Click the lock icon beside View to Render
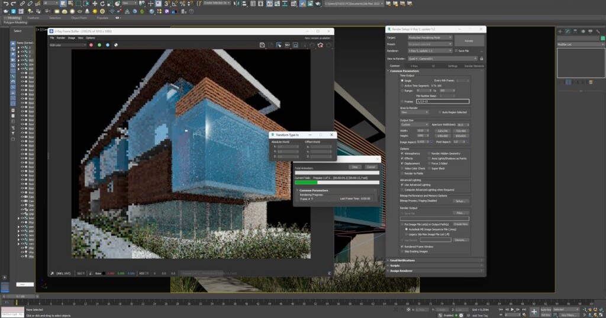Image resolution: width=606 pixels, height=318 pixels. (482, 59)
